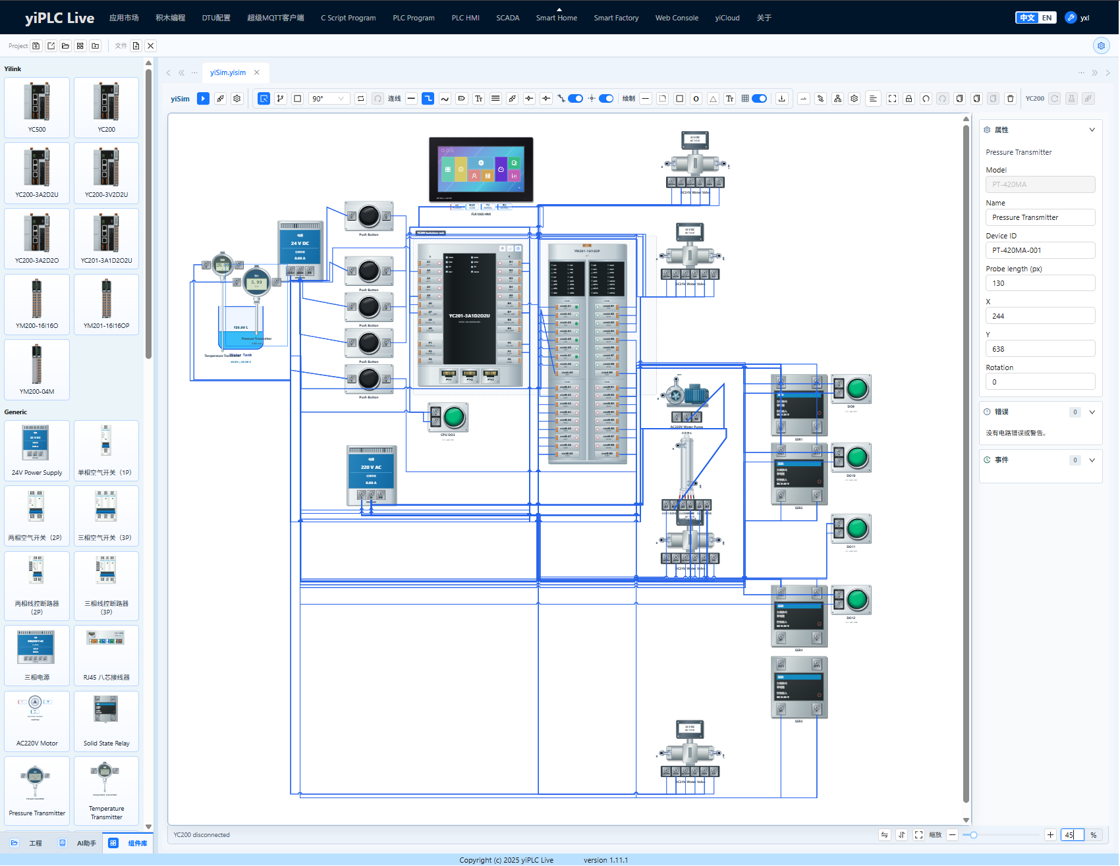The image size is (1120, 866).
Task: Expand the 错误 errors panel
Action: [x=1092, y=412]
